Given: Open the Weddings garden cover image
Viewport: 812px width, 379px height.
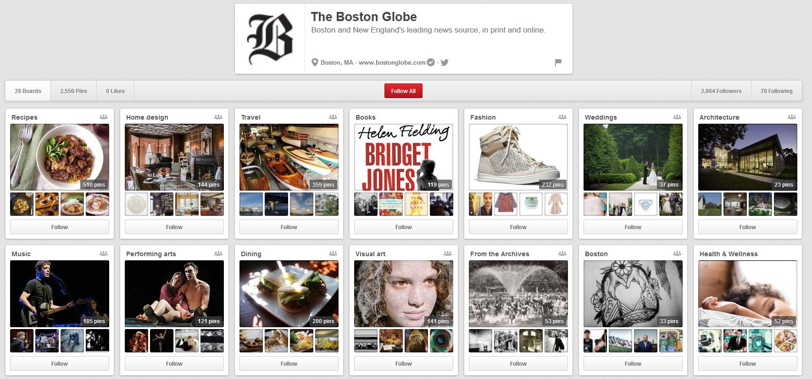Looking at the screenshot, I should [633, 157].
